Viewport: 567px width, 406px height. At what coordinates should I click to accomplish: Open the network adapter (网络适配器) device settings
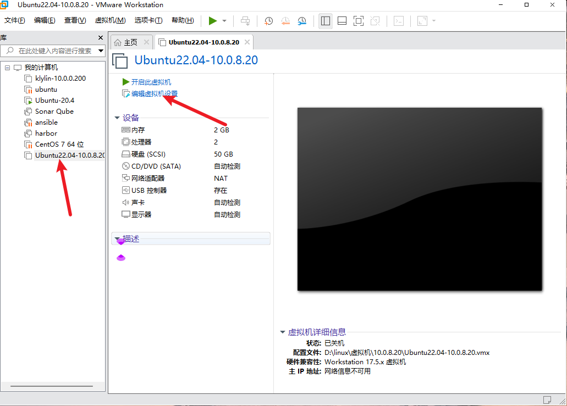(145, 178)
